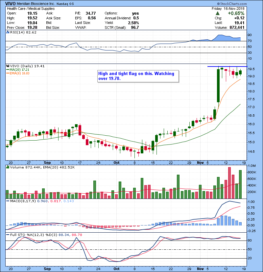Click the +0.65% percent change

(x=236, y=13)
